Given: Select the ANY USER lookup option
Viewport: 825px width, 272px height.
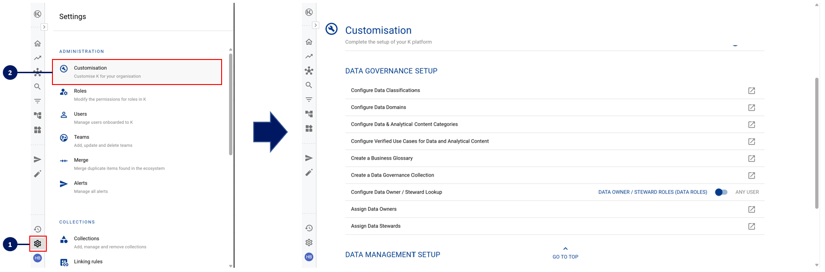Looking at the screenshot, I should point(747,192).
